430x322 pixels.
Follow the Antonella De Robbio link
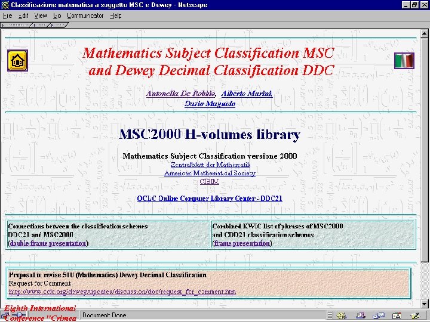pyautogui.click(x=180, y=94)
